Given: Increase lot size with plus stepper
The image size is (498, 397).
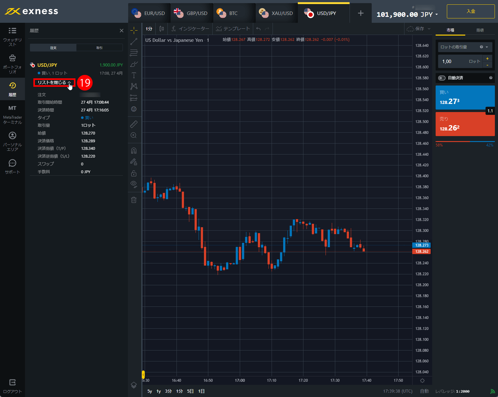Looking at the screenshot, I should click(x=487, y=58).
